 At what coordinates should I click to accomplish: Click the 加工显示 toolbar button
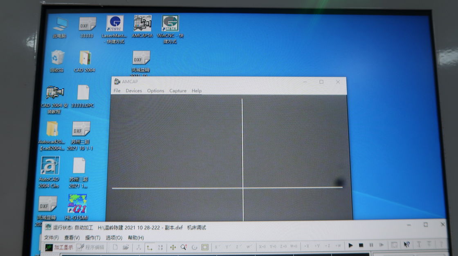pyautogui.click(x=59, y=247)
